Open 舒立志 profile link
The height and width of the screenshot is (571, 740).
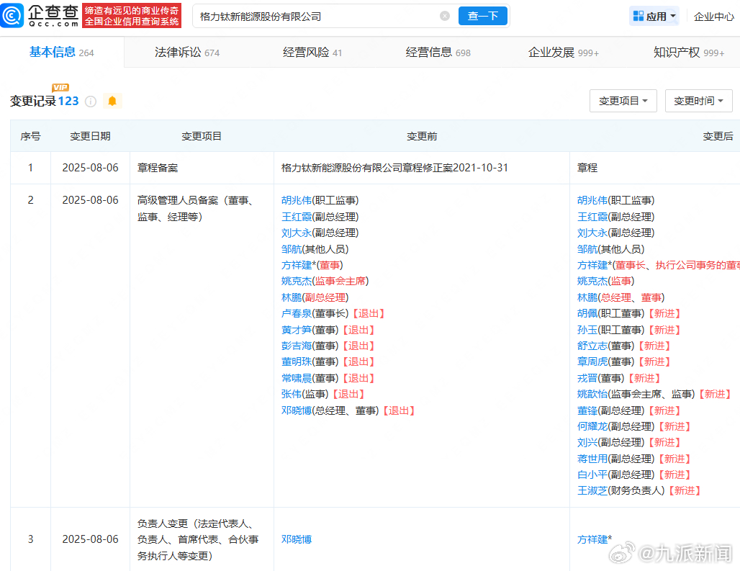click(592, 346)
